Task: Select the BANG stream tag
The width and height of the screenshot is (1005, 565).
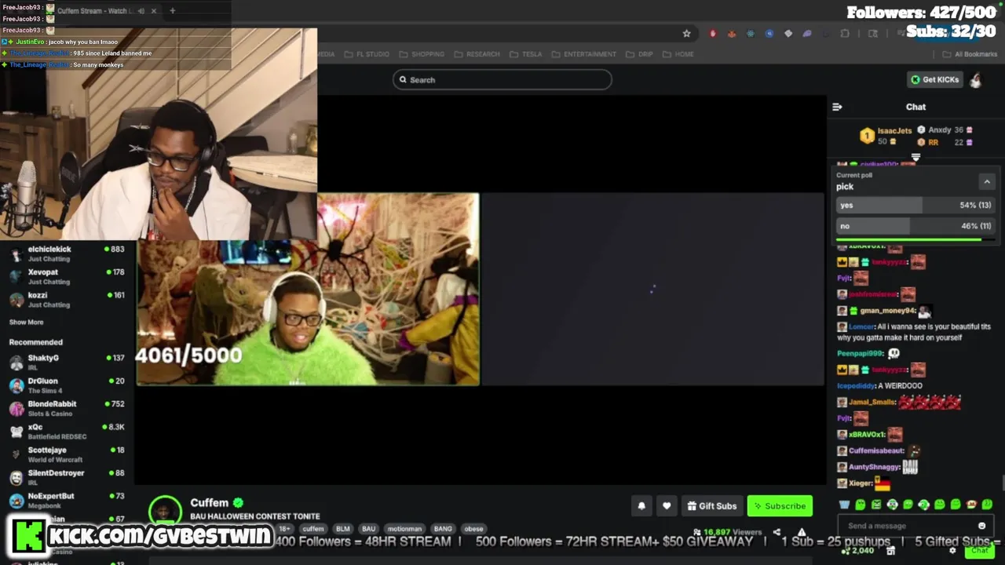Action: click(x=443, y=529)
